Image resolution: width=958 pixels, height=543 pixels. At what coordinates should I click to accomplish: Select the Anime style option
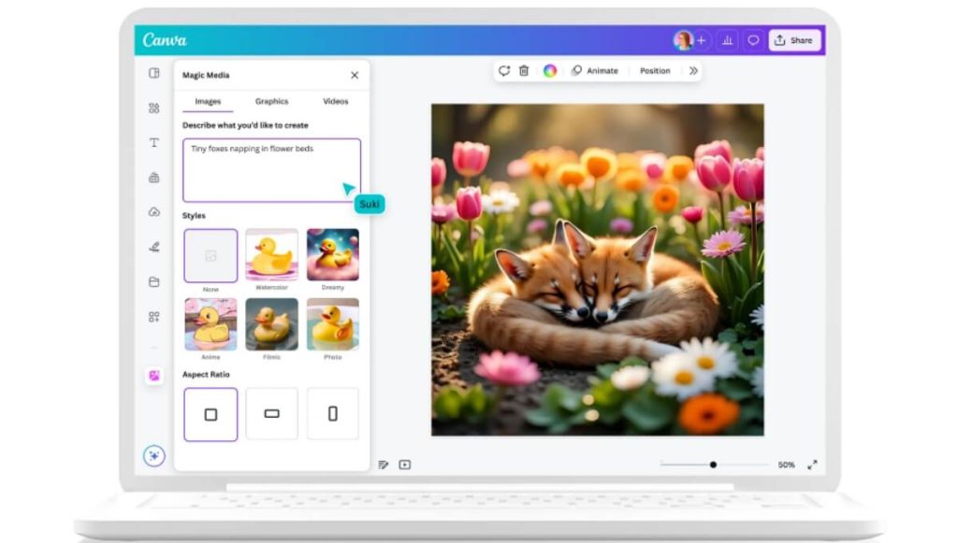pos(210,325)
